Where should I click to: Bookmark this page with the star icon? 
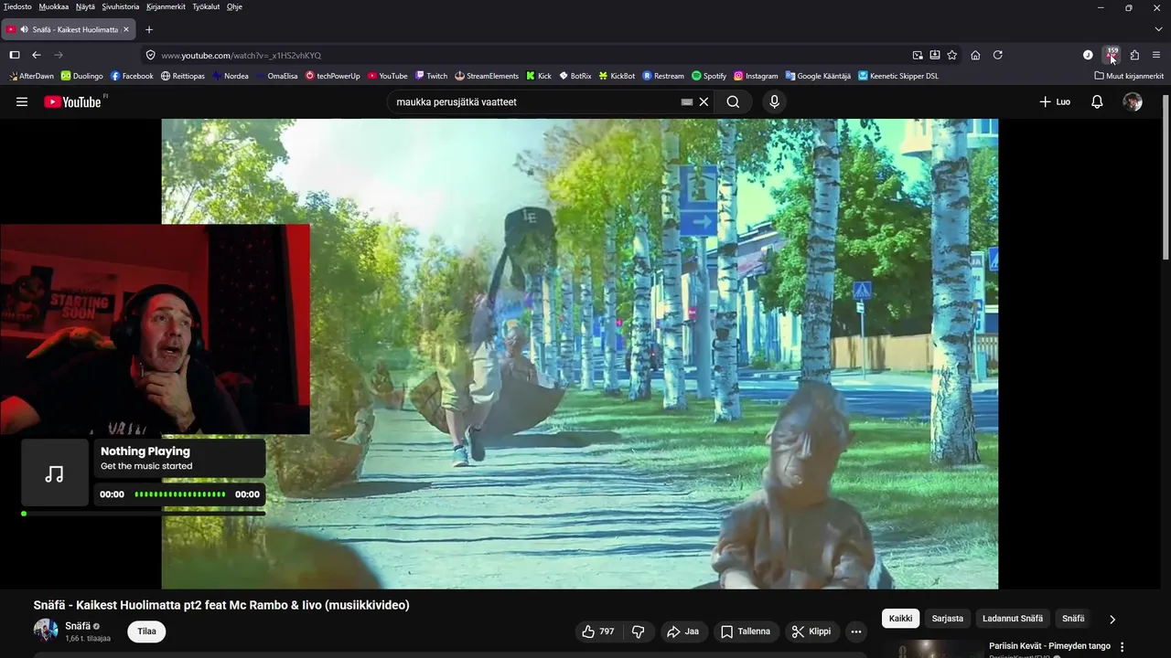(952, 55)
